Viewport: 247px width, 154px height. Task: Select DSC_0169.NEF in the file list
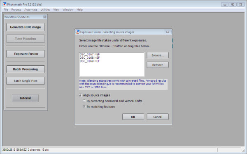pyautogui.click(x=90, y=61)
